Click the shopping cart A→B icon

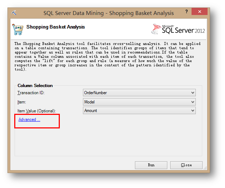(18, 30)
